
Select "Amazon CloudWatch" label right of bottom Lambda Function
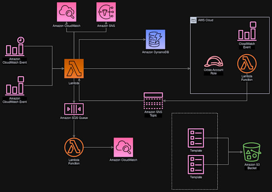(123, 160)
